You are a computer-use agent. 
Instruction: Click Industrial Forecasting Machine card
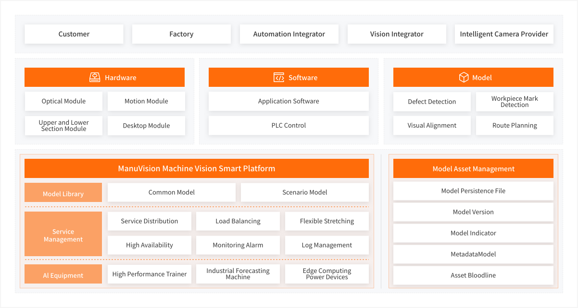tap(238, 274)
